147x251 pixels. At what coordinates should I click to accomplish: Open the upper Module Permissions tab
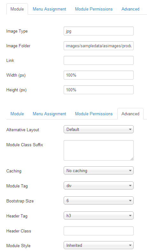tap(94, 9)
